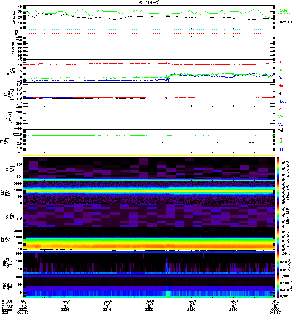Click the SST ions Eflux color bar
Screen dimensions: 298x318
278,169
